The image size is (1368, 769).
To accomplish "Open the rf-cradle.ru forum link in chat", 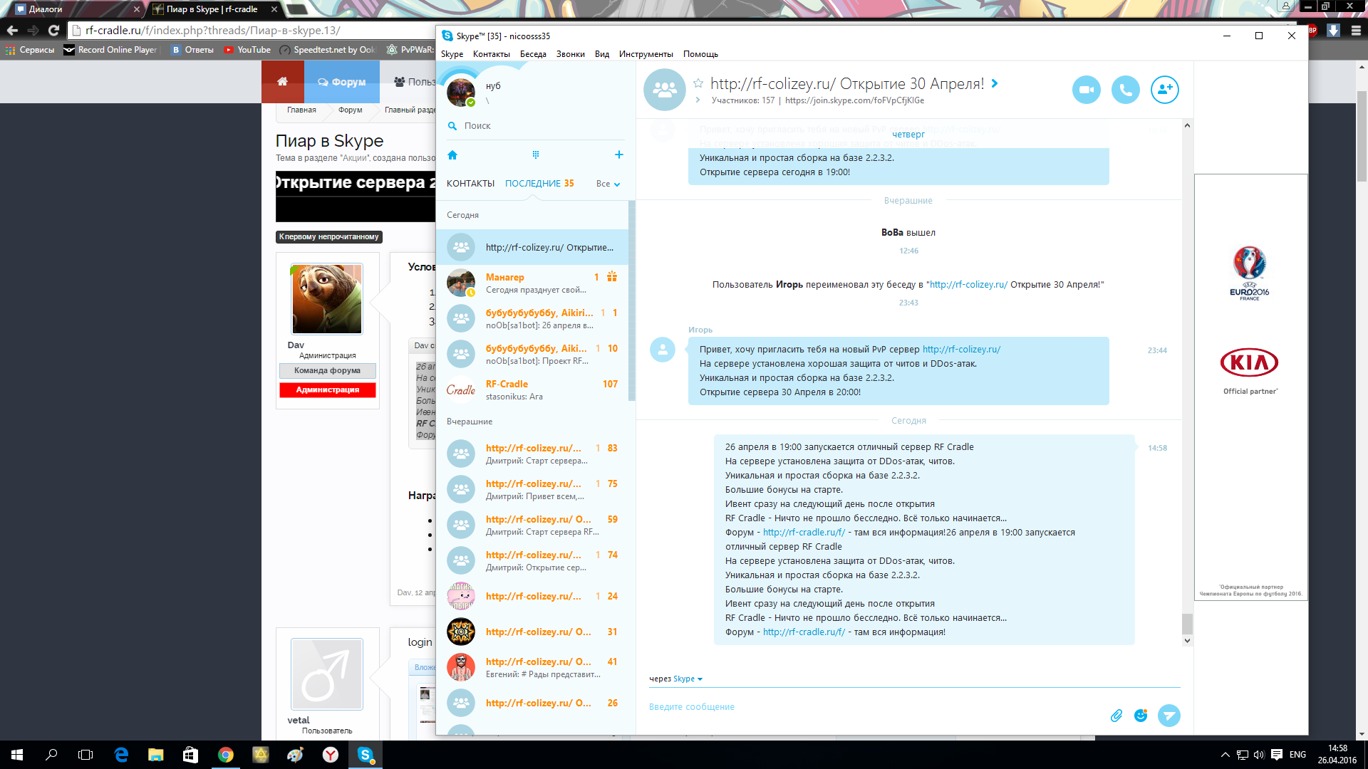I will pos(804,632).
